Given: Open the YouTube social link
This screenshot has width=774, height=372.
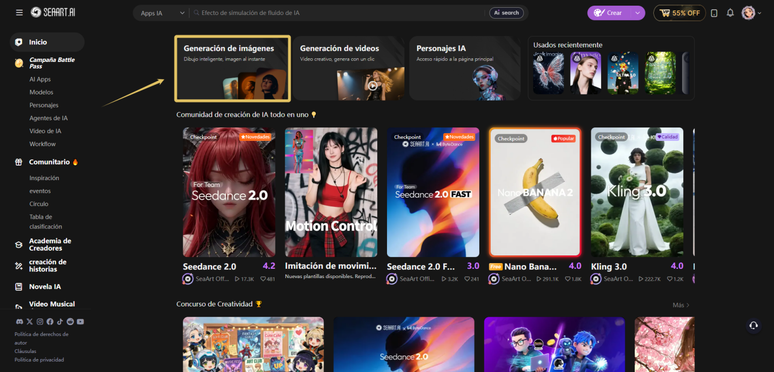Looking at the screenshot, I should [80, 322].
